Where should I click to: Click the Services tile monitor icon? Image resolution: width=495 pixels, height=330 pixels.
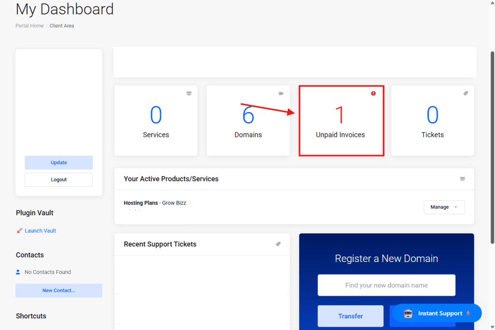click(x=189, y=94)
